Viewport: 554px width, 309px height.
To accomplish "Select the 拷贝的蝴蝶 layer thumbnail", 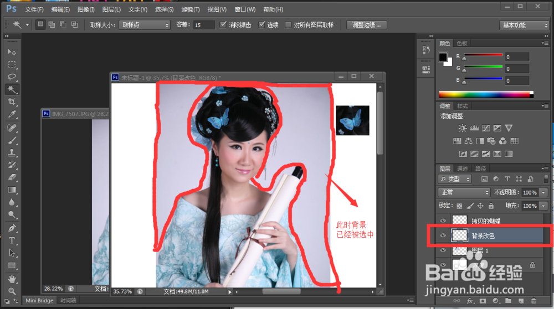I will tap(460, 221).
